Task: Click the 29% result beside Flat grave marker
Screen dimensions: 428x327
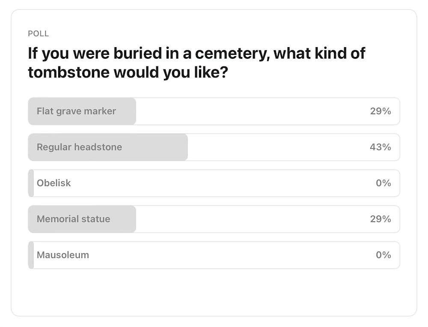Action: (380, 111)
